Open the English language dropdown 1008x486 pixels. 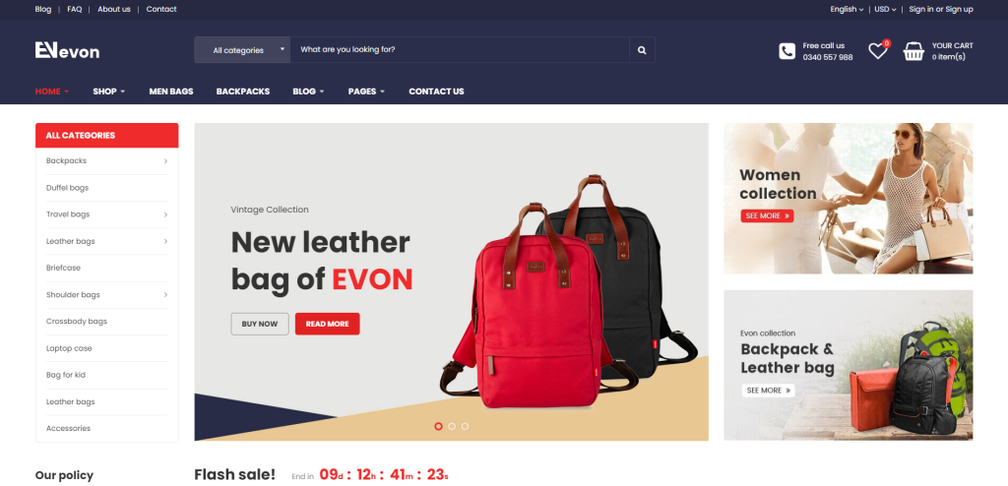[847, 9]
